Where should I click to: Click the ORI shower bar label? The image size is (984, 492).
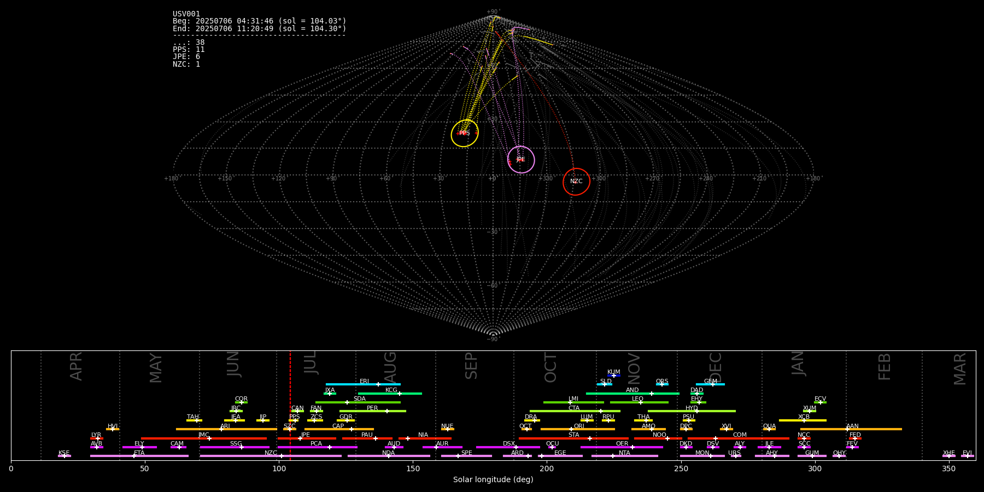coord(579,426)
